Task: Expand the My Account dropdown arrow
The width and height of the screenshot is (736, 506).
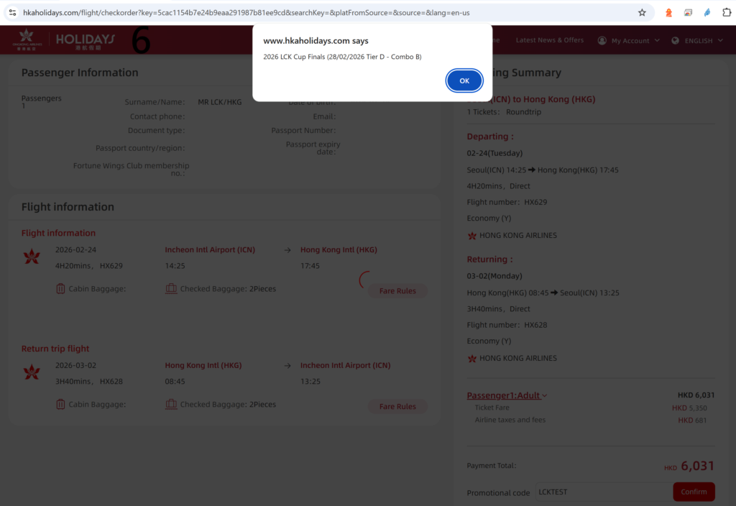Action: pyautogui.click(x=657, y=41)
